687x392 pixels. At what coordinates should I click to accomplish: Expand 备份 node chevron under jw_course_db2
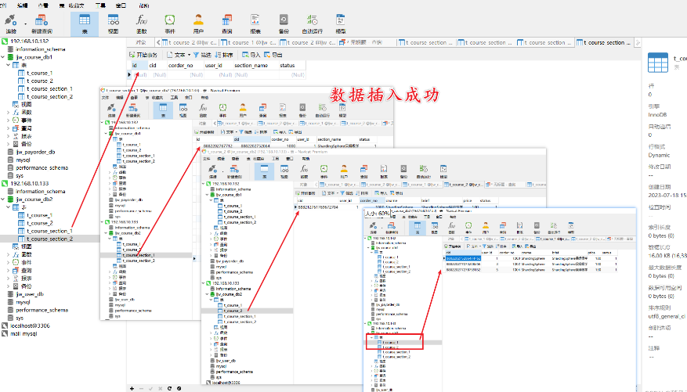point(9,286)
